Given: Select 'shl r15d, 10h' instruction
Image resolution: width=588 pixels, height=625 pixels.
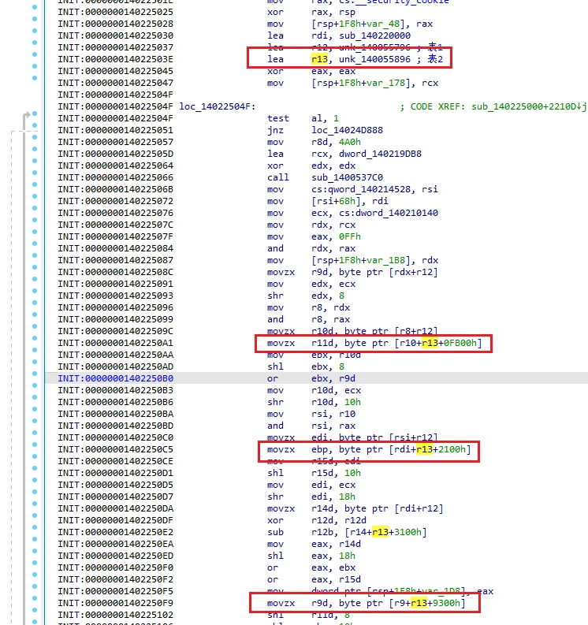Looking at the screenshot, I should coord(314,473).
